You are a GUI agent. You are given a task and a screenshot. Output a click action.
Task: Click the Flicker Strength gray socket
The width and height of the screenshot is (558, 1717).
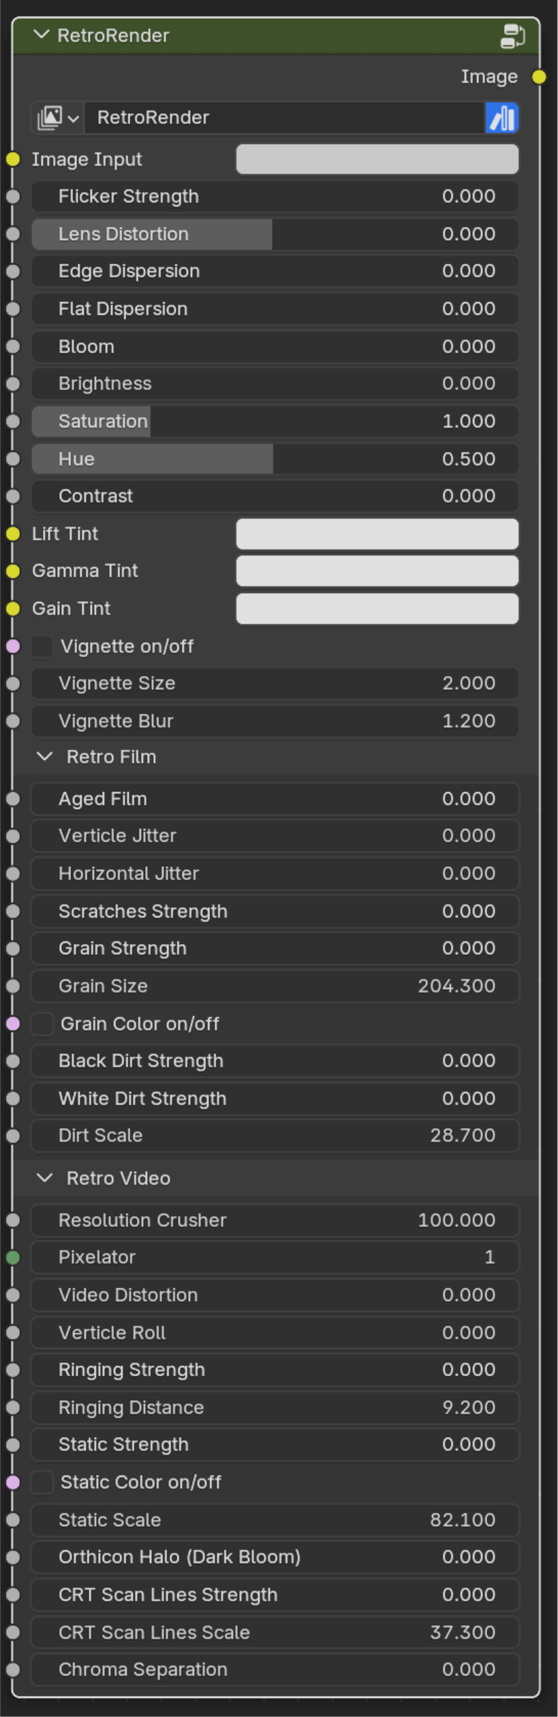(x=13, y=196)
